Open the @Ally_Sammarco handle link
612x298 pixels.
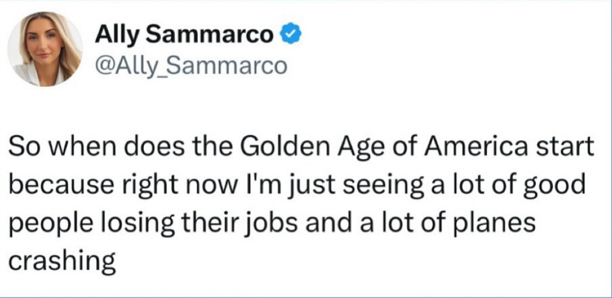pyautogui.click(x=191, y=65)
